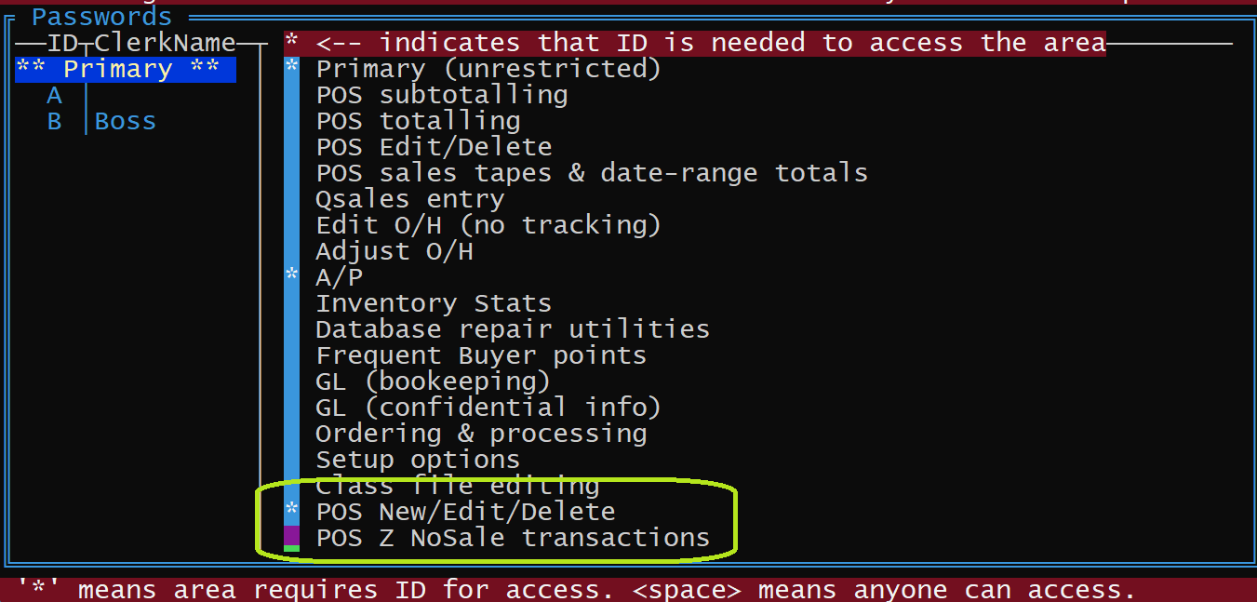Toggle asterisk beside POS New/Edit/Delete

[292, 509]
